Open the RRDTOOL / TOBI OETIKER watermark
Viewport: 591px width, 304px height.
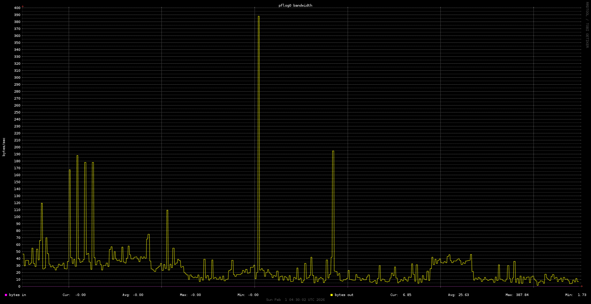coord(587,25)
